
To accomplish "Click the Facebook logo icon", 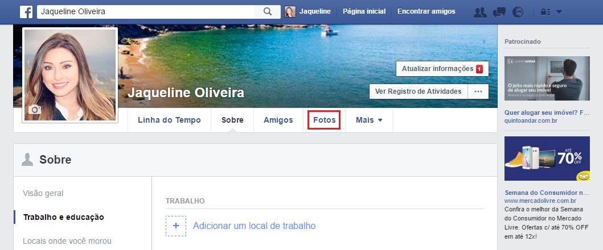I will (26, 11).
